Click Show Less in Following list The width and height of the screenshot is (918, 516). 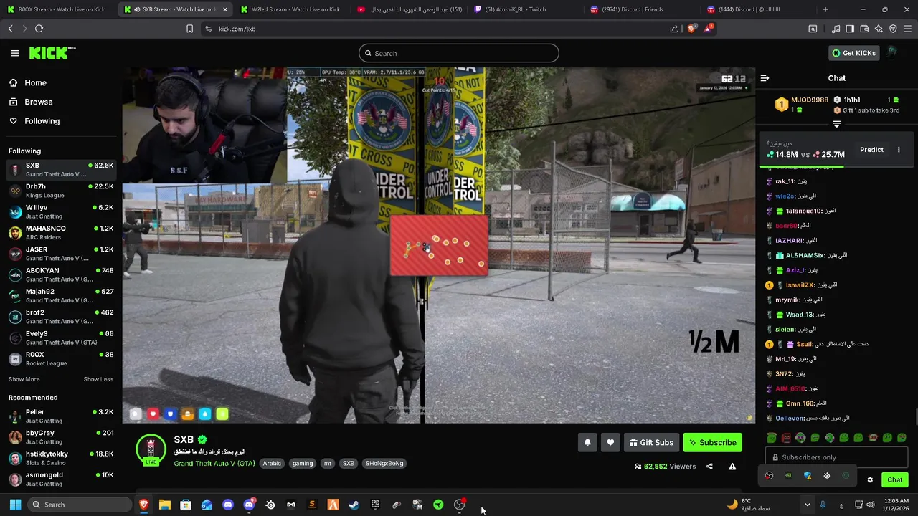click(x=98, y=379)
